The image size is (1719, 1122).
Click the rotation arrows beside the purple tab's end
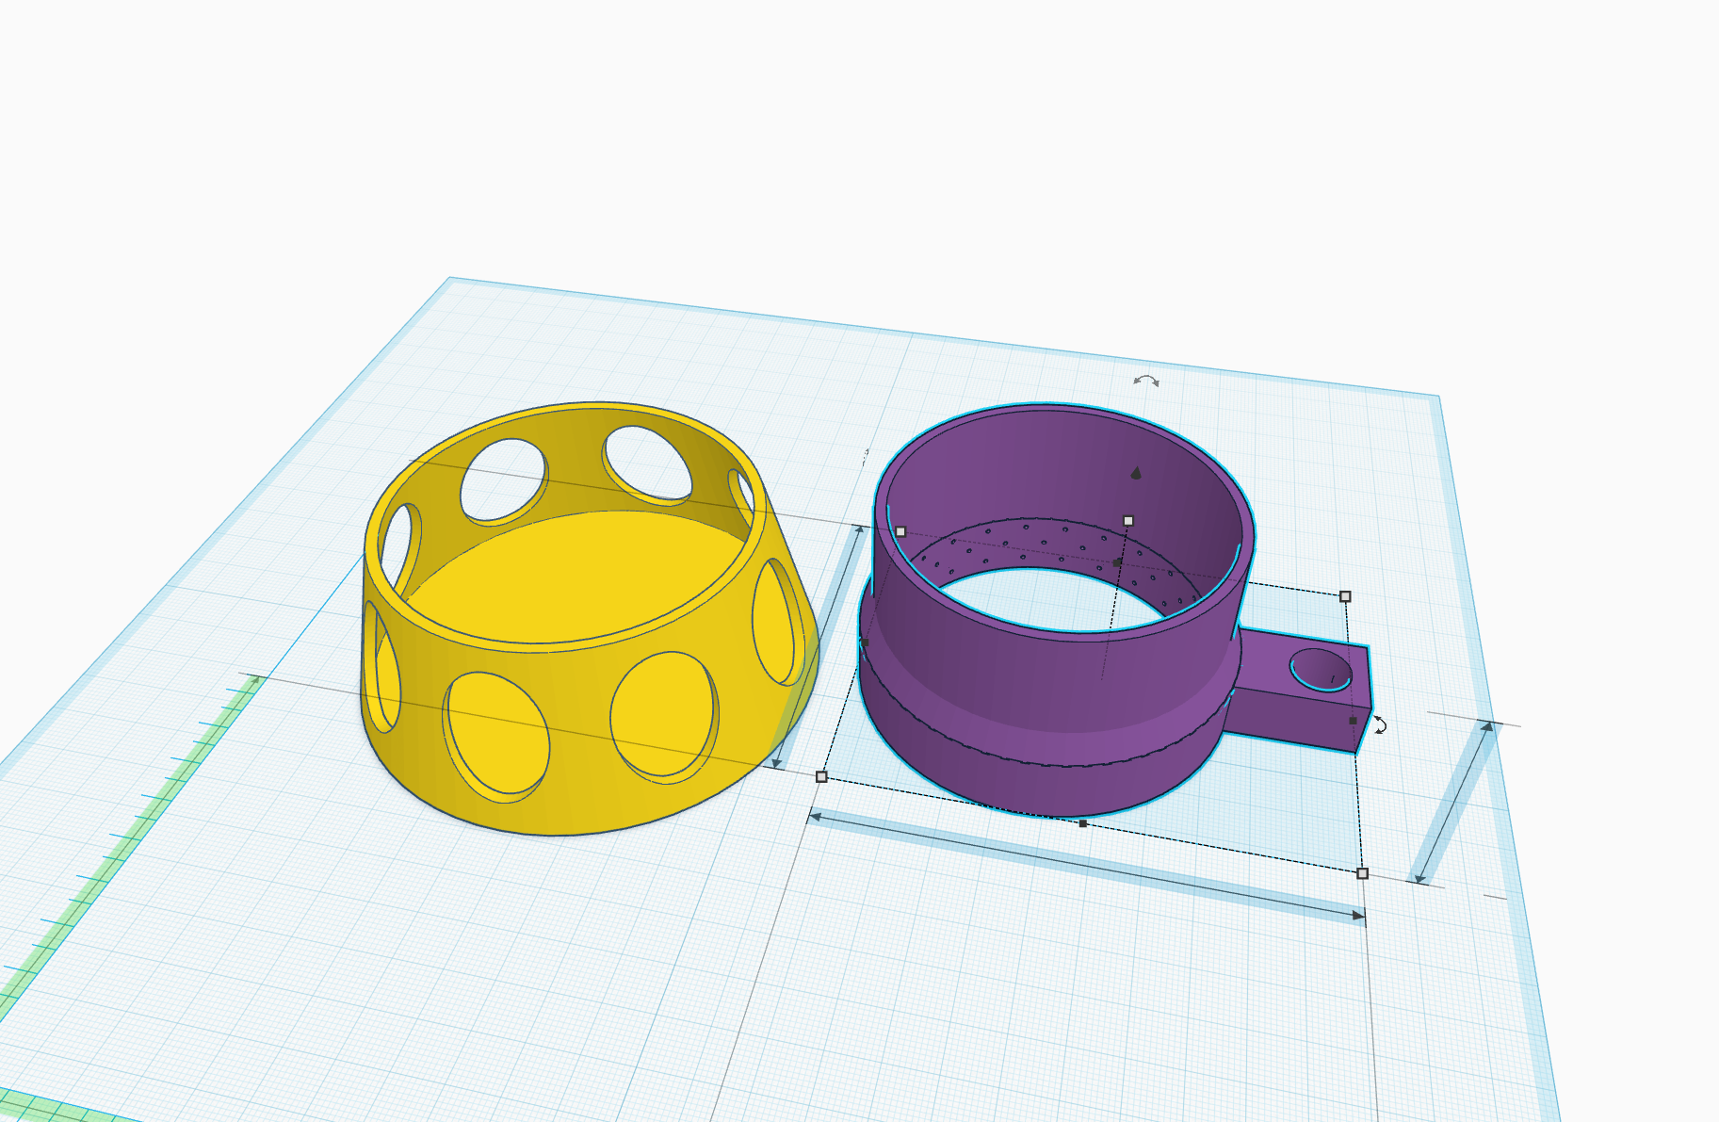1380,724
